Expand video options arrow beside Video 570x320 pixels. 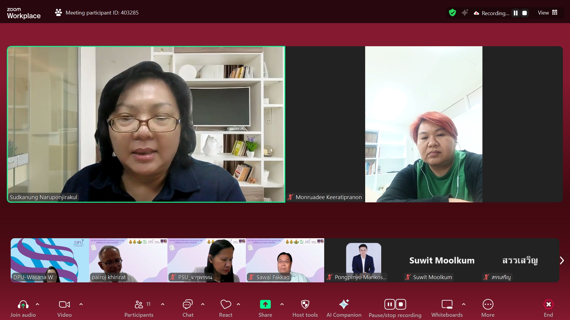[81, 304]
